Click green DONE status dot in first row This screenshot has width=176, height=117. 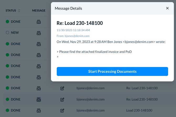click(7, 21)
